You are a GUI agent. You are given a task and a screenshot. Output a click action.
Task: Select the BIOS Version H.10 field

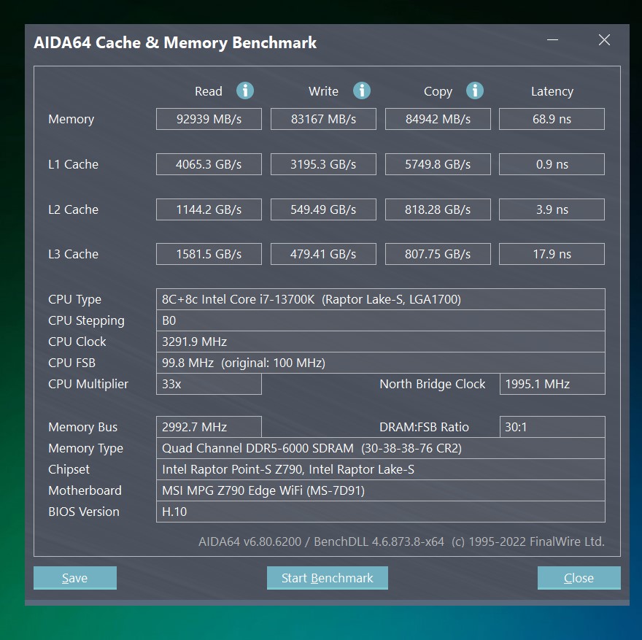(x=381, y=511)
